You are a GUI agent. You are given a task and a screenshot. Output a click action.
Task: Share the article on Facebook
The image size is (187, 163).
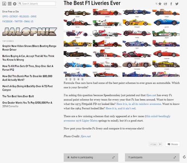tap(171, 4)
